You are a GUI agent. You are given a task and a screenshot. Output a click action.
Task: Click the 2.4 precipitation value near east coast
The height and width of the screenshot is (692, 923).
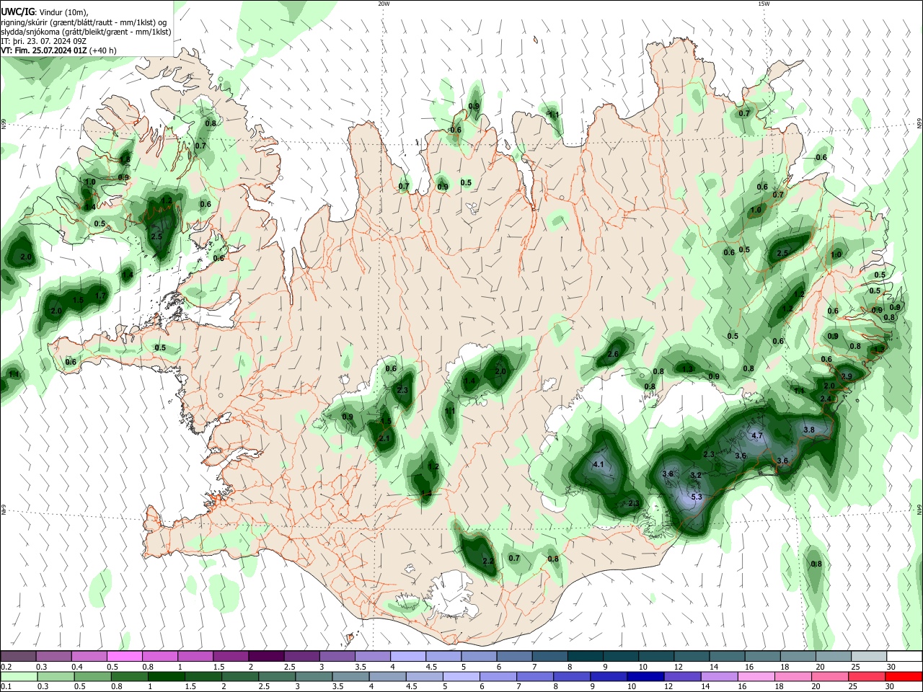tap(826, 399)
